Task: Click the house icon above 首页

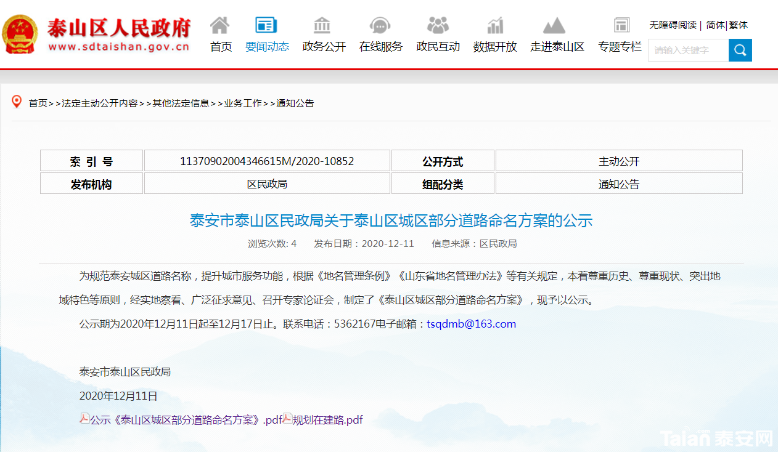Action: [x=220, y=25]
